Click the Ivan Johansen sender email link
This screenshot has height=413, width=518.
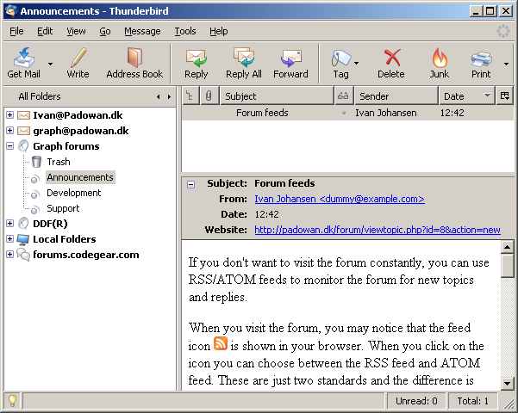coord(340,199)
